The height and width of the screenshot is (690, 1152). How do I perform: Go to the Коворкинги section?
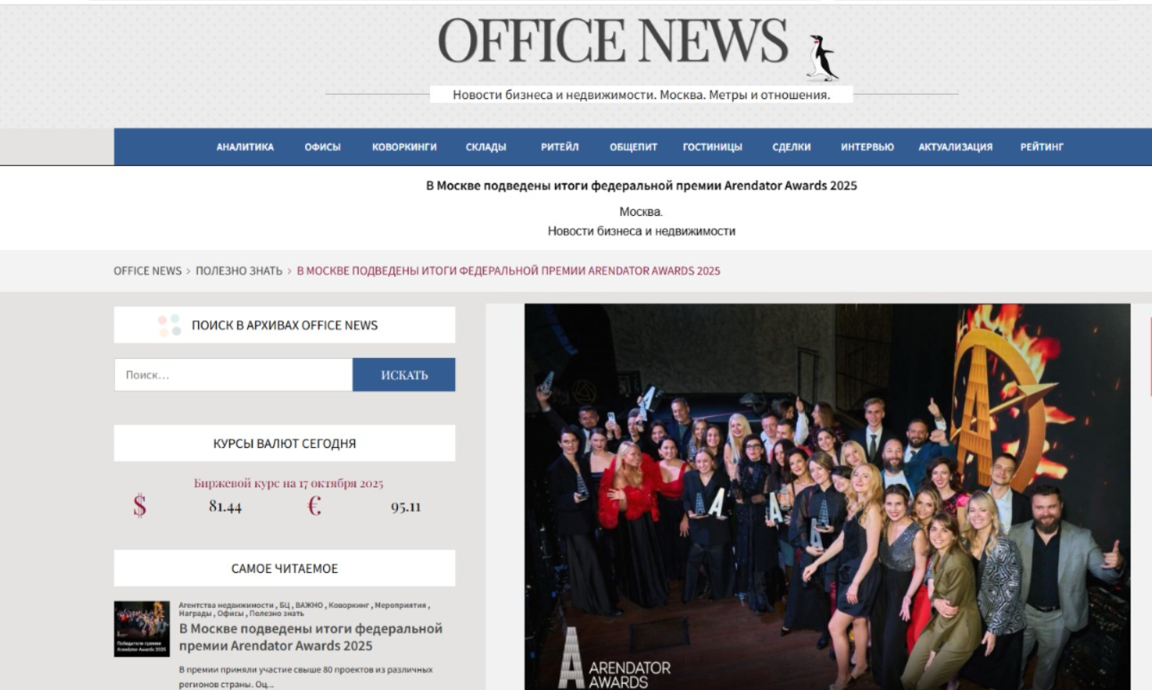(x=404, y=147)
